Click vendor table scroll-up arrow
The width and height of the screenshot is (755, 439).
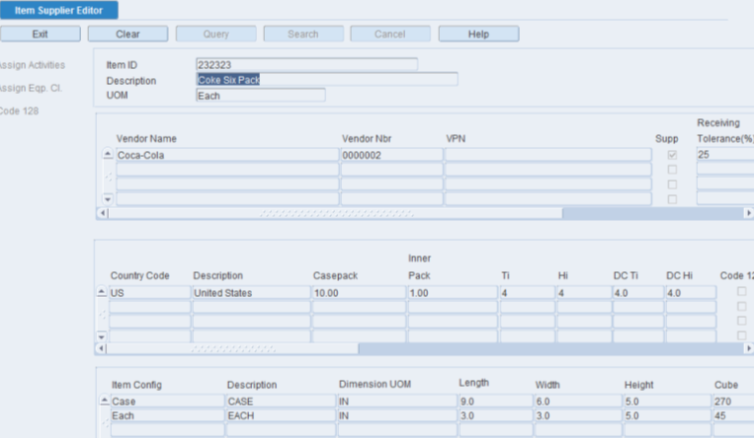coord(108,154)
